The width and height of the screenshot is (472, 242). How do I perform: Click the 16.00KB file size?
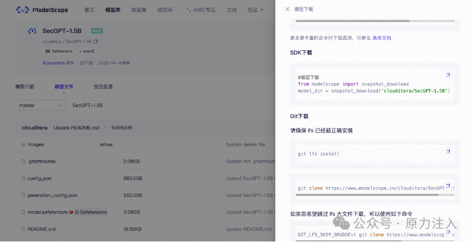pos(132,229)
